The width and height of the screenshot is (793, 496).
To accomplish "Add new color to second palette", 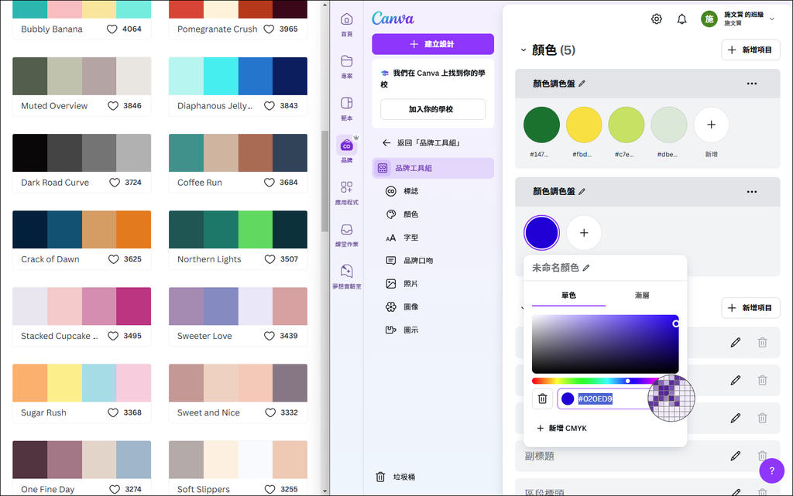I will point(584,233).
